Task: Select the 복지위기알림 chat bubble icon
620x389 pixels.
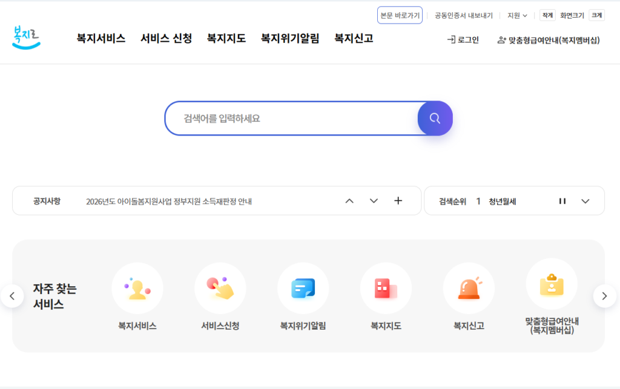Action: [303, 289]
